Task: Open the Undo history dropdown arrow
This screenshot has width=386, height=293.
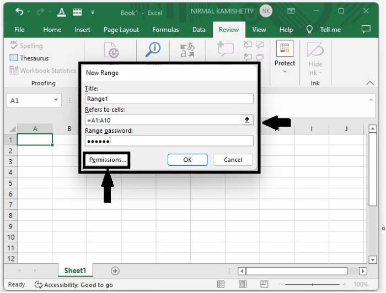Action: point(29,12)
